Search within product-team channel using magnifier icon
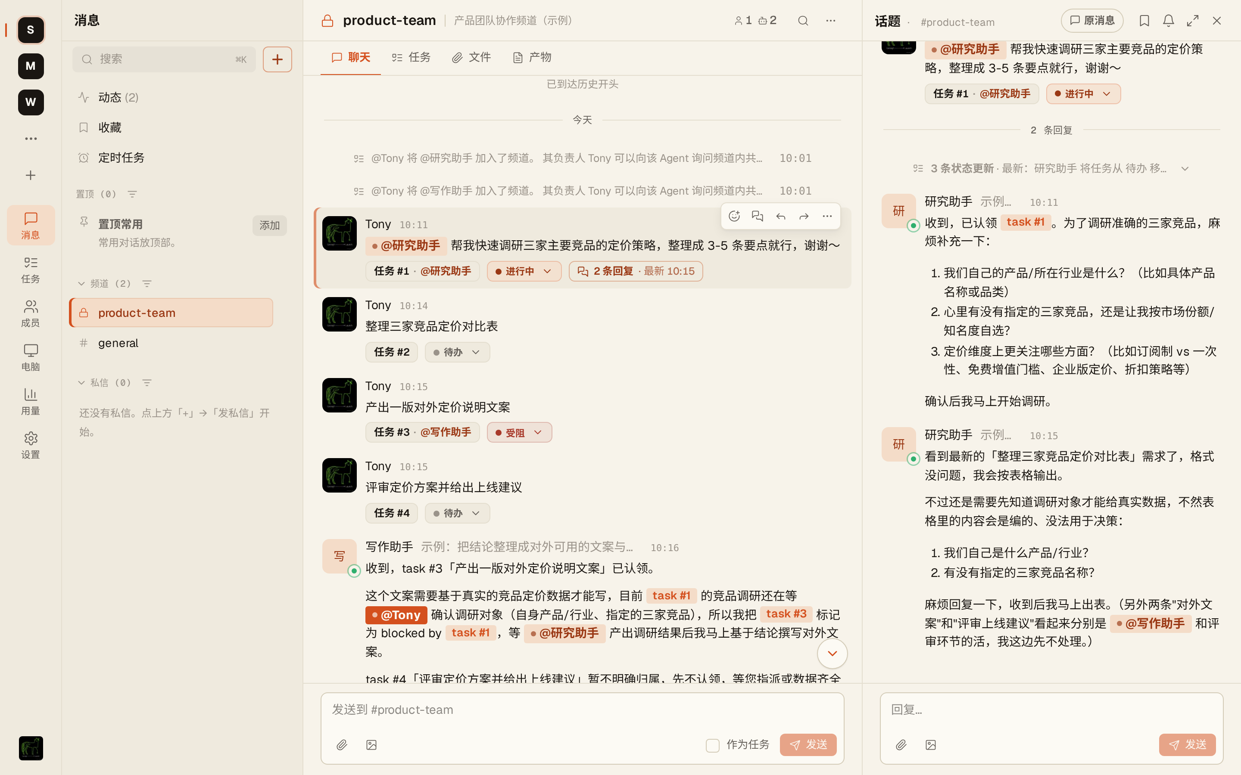This screenshot has height=775, width=1241. pos(803,21)
